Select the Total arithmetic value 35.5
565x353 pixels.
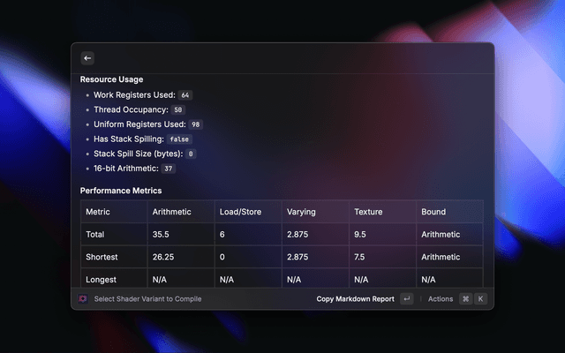pyautogui.click(x=161, y=235)
